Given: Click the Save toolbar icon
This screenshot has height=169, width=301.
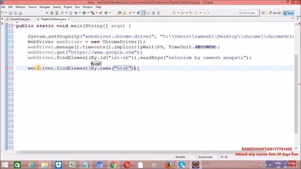Looking at the screenshot, I should (10, 13).
